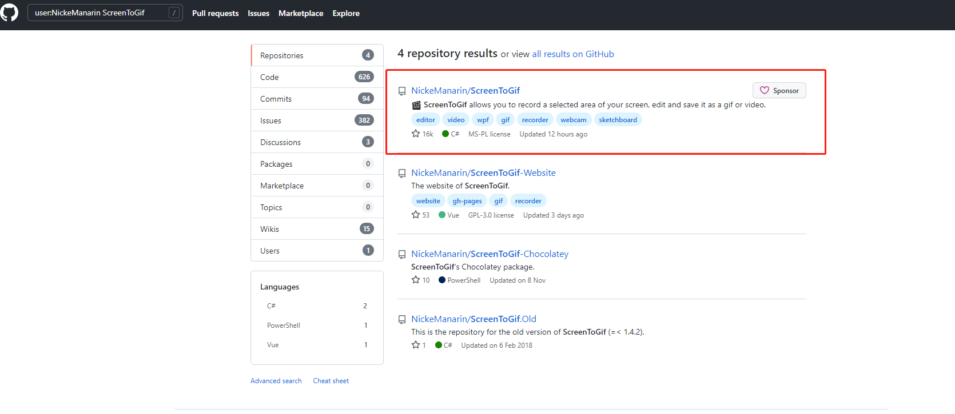The width and height of the screenshot is (955, 414).
Task: Select the Commits results filter
Action: (317, 99)
